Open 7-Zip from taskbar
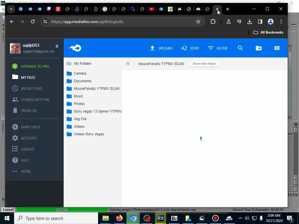The width and height of the screenshot is (299, 224). (x=174, y=218)
